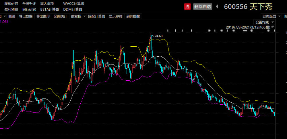Open 重大事项 page
Screen dimensions: 287x139
pos(47,3)
